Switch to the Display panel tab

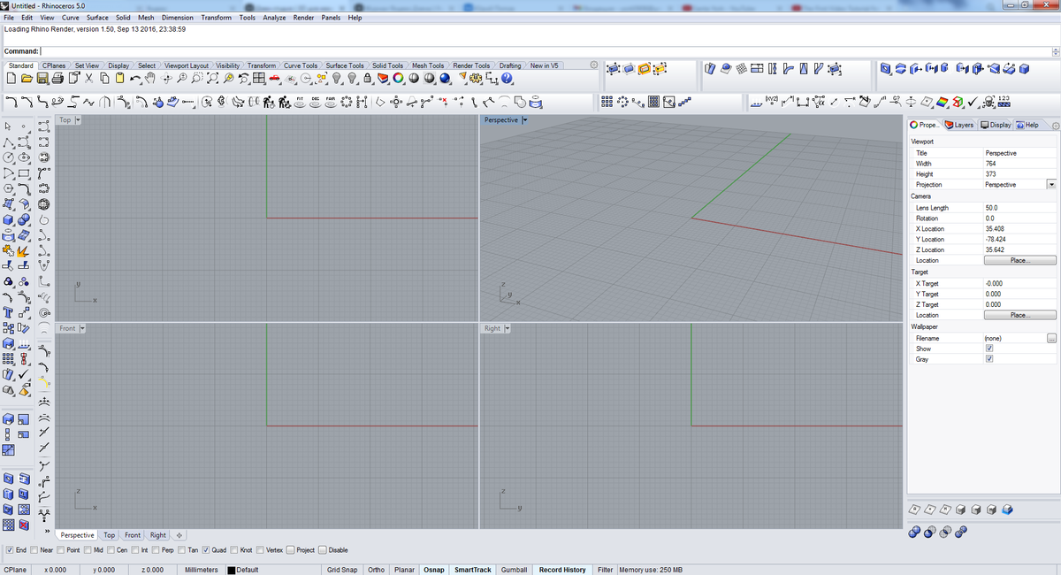tap(996, 125)
